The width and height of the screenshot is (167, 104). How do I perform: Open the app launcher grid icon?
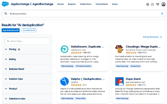pos(152,4)
